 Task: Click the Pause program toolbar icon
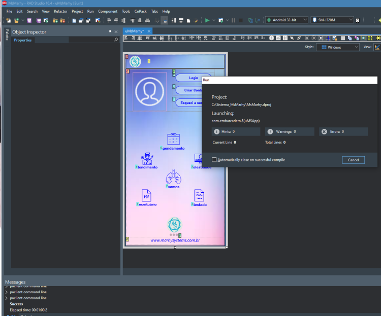click(233, 20)
